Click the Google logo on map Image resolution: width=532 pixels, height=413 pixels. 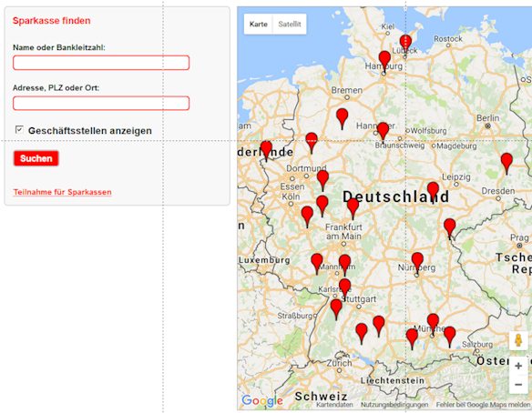click(262, 401)
